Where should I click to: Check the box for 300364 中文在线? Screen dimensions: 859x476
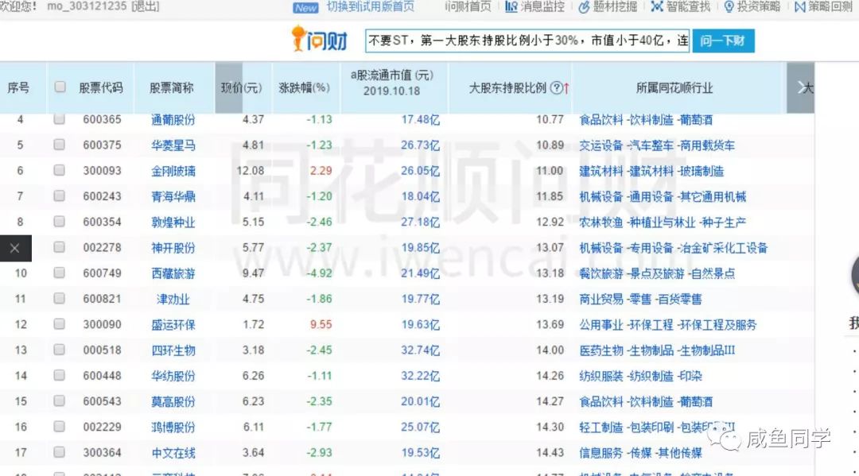point(59,452)
